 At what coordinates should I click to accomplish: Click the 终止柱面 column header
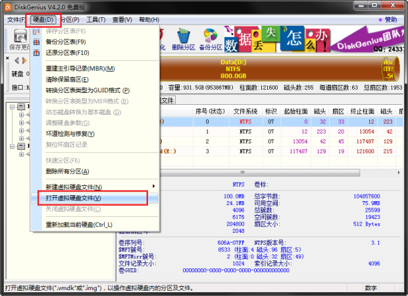[x=362, y=111]
